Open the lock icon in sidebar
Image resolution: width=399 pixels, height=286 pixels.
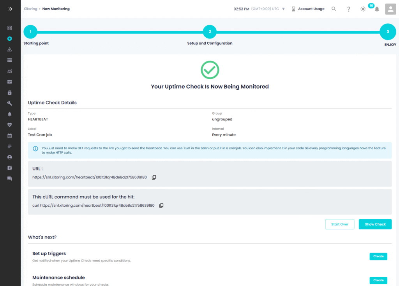tap(10, 92)
